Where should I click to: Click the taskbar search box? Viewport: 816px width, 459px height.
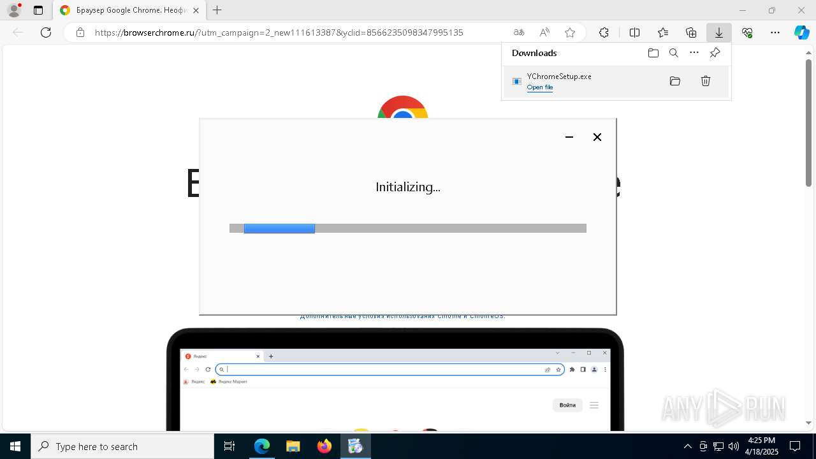(122, 446)
